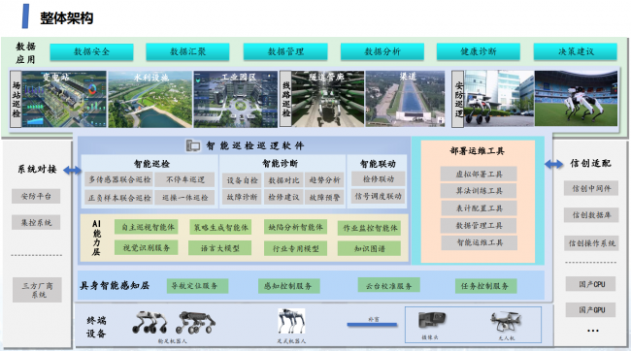This screenshot has height=351, width=631.
Task: Select the 三方厂商系统 box
Action: point(37,290)
